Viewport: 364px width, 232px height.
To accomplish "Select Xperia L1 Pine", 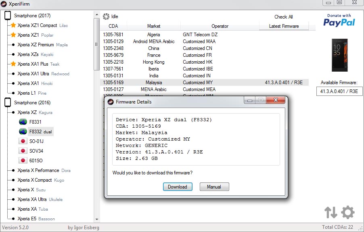I will click(32, 93).
